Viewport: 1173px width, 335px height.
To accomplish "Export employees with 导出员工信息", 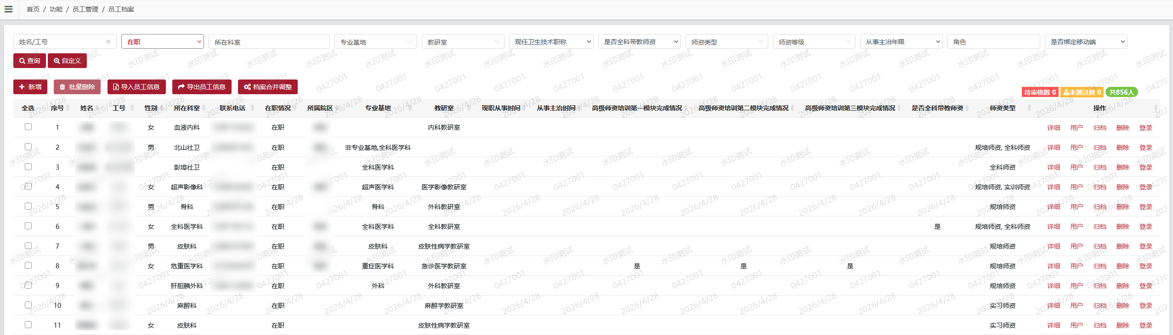I will coord(202,87).
